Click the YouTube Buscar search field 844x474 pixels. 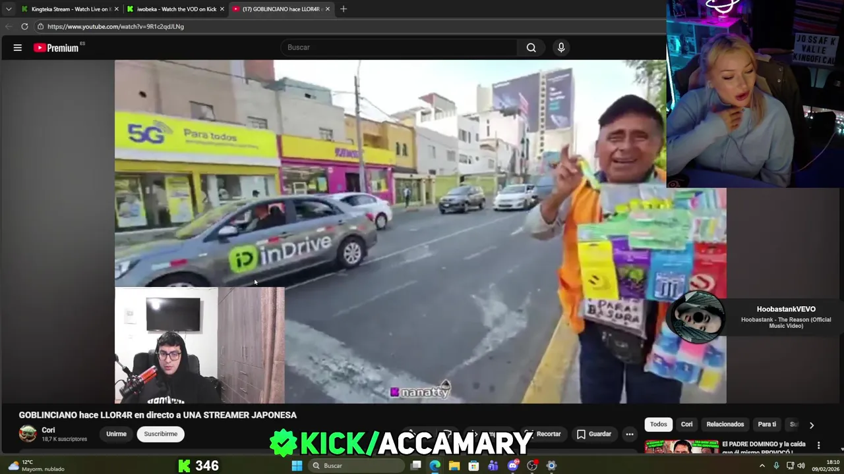tap(399, 47)
